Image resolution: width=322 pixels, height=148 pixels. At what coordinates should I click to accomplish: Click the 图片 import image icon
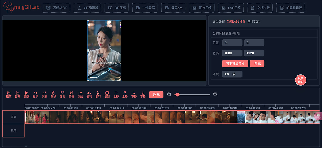[x=17, y=93]
